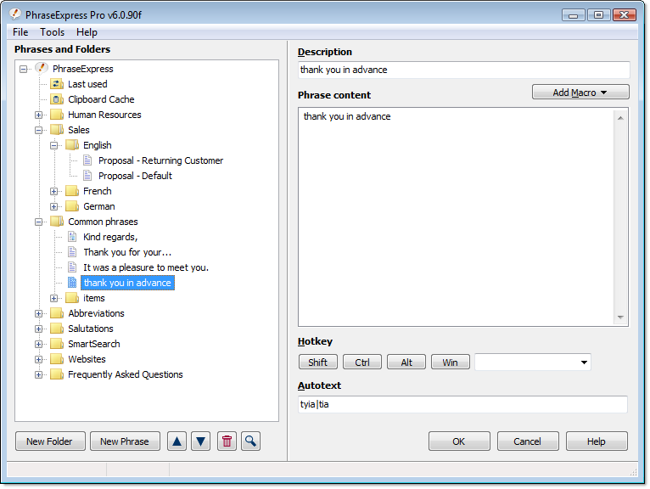Image resolution: width=650 pixels, height=489 pixels.
Task: Click phrase content scrollbar up arrow
Action: click(620, 118)
